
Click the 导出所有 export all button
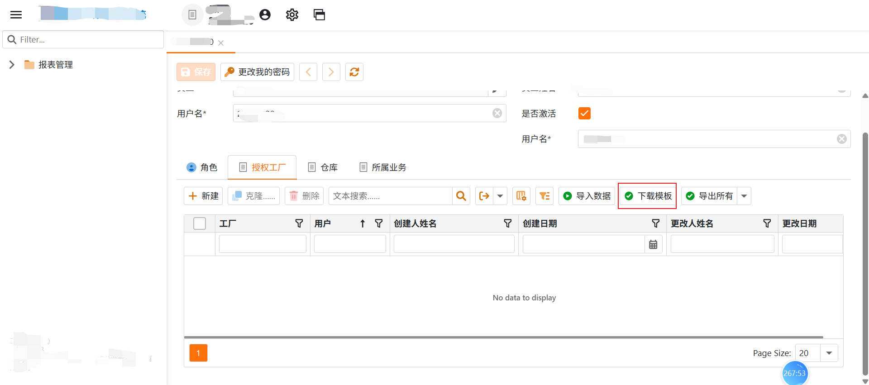click(709, 196)
